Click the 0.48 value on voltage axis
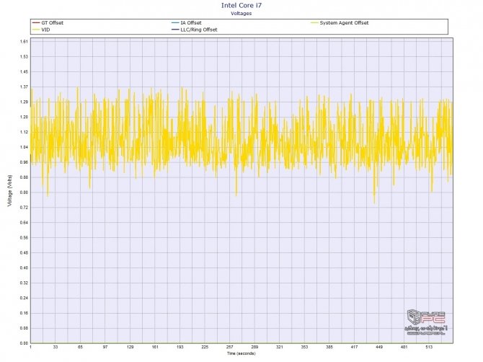The image size is (483, 362). [24, 253]
